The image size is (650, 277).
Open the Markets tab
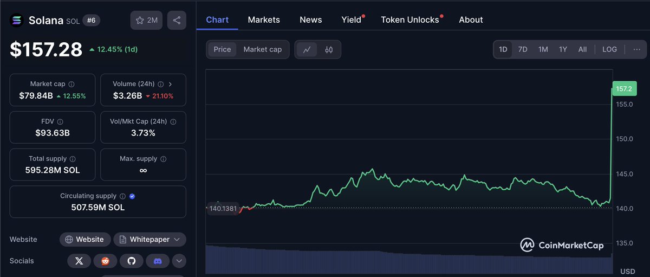click(264, 20)
